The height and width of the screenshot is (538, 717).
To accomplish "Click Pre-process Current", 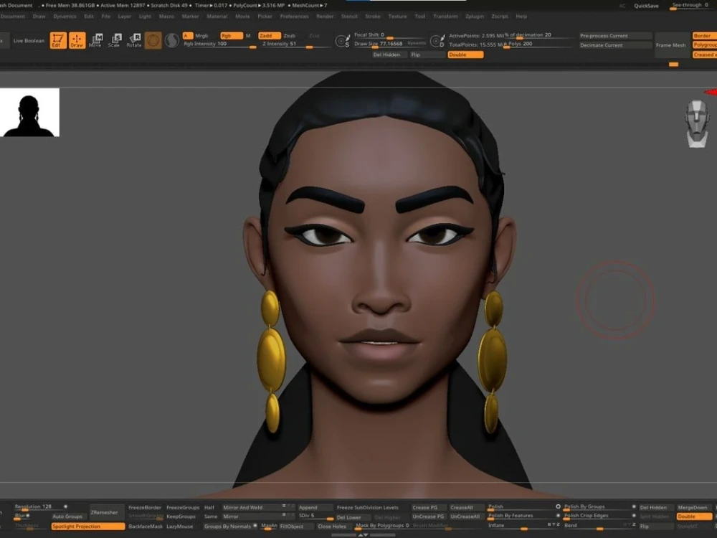I will (615, 36).
